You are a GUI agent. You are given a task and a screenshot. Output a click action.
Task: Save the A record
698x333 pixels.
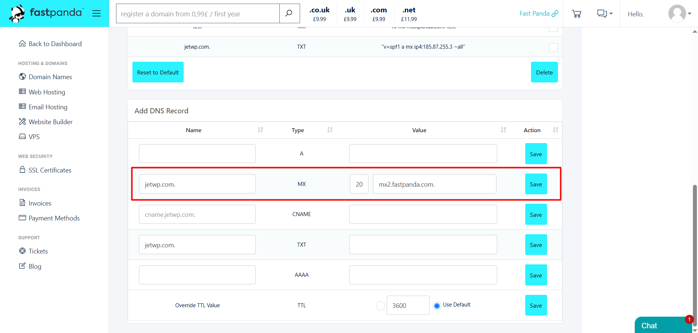536,154
